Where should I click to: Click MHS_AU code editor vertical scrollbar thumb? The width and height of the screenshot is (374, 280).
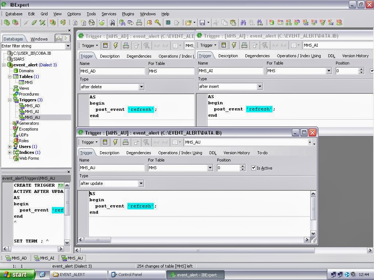click(x=313, y=208)
